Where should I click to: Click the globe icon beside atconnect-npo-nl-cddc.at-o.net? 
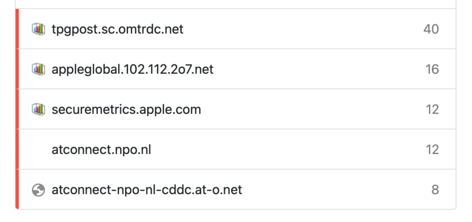[x=38, y=190]
